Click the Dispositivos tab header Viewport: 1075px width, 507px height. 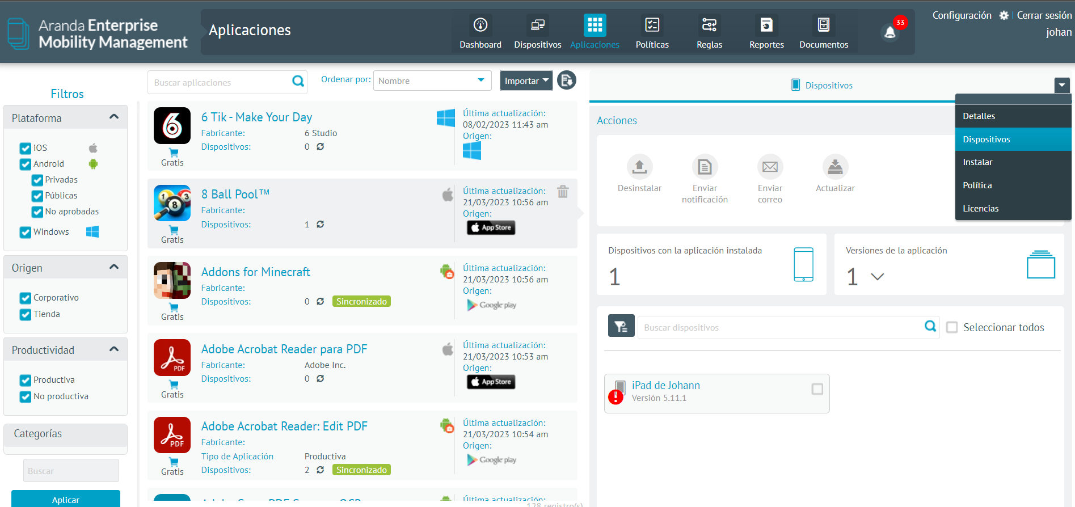click(x=822, y=85)
